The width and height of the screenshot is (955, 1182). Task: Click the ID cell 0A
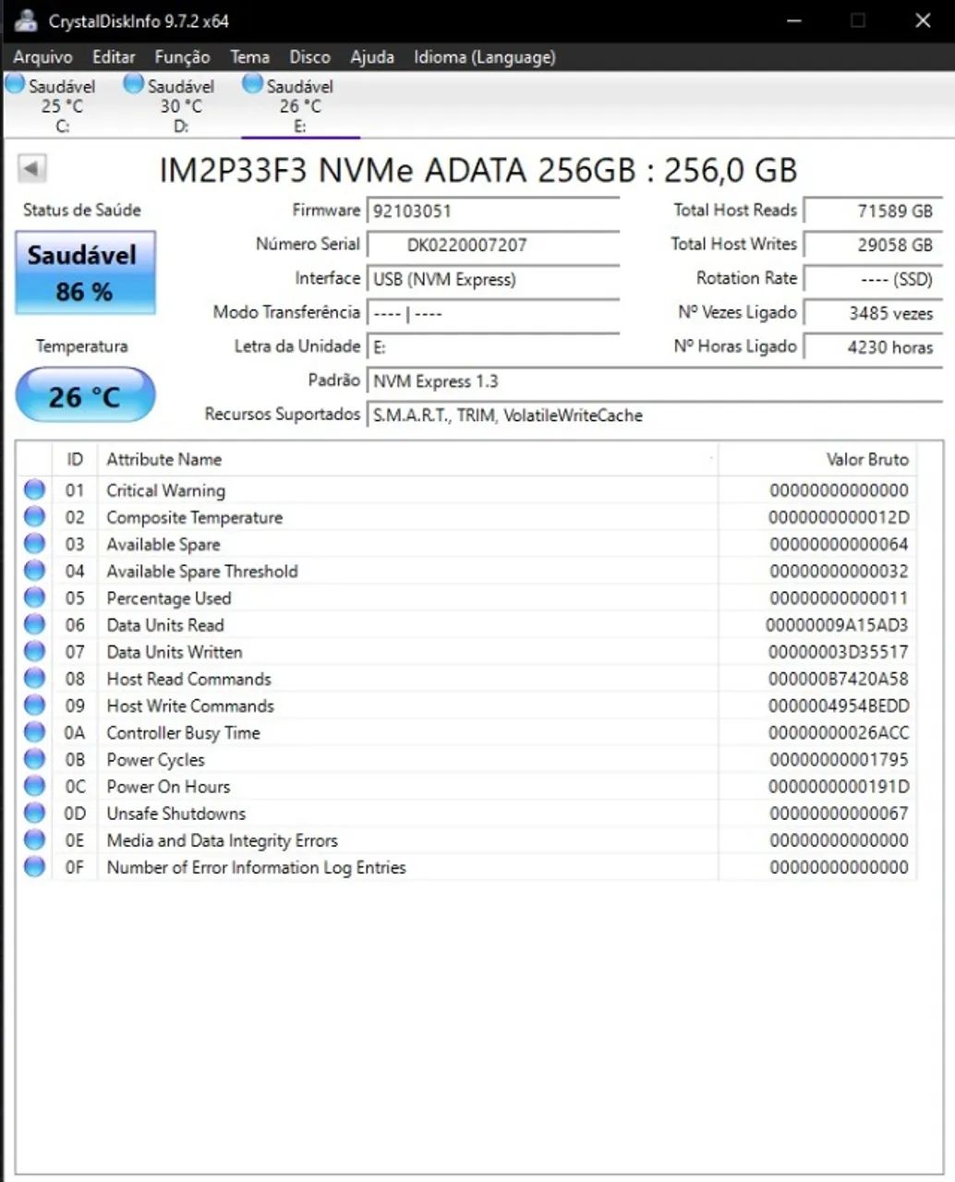pyautogui.click(x=75, y=732)
